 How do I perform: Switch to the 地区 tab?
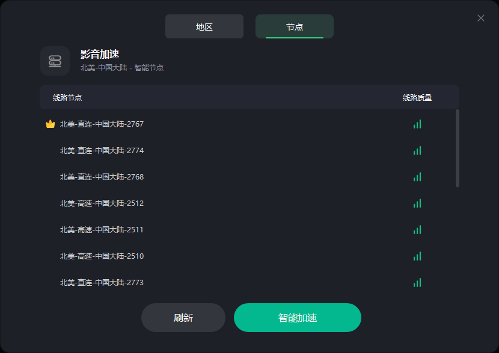(204, 27)
